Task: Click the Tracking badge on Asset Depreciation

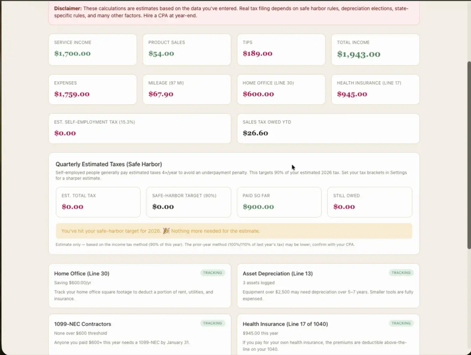Action: pos(401,273)
